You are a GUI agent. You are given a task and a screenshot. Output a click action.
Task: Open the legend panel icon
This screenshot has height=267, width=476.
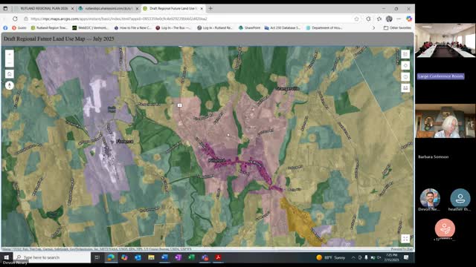click(x=405, y=54)
